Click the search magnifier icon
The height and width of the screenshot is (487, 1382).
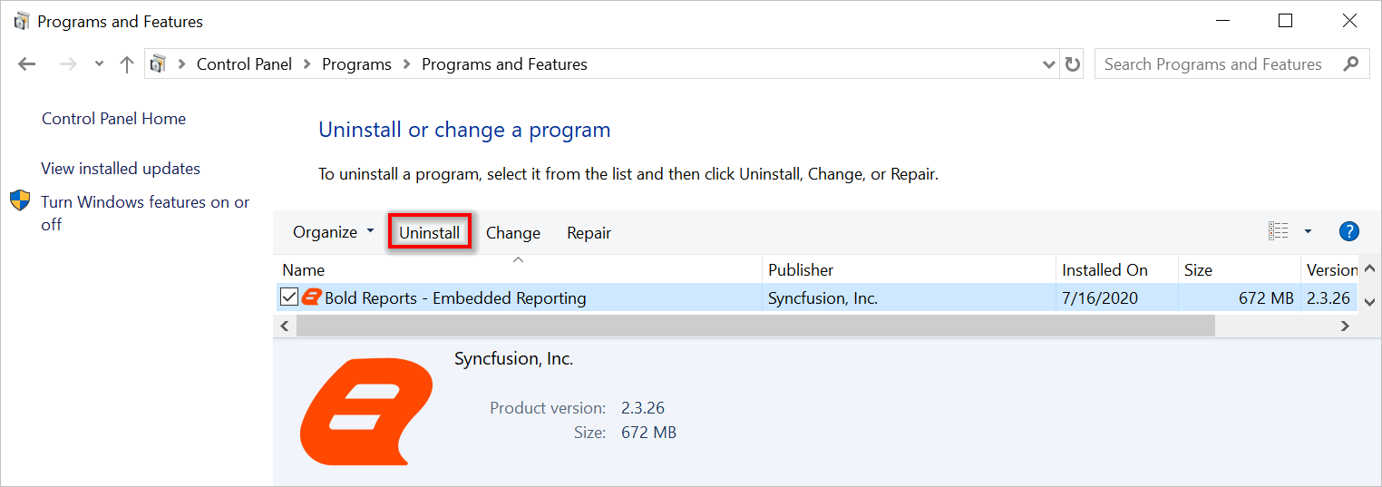[1351, 63]
